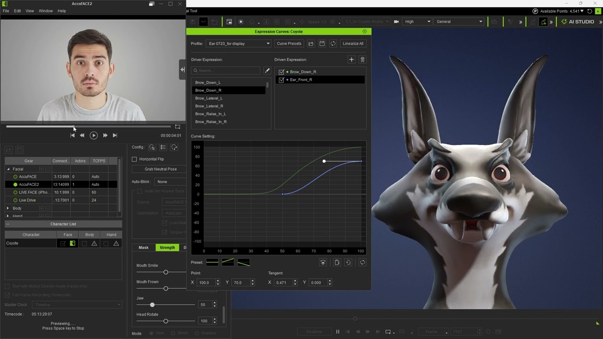
Task: Select the flat line curve preset
Action: (x=212, y=262)
